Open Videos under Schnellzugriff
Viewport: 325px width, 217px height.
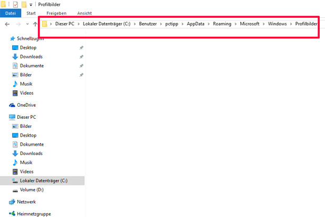(26, 93)
